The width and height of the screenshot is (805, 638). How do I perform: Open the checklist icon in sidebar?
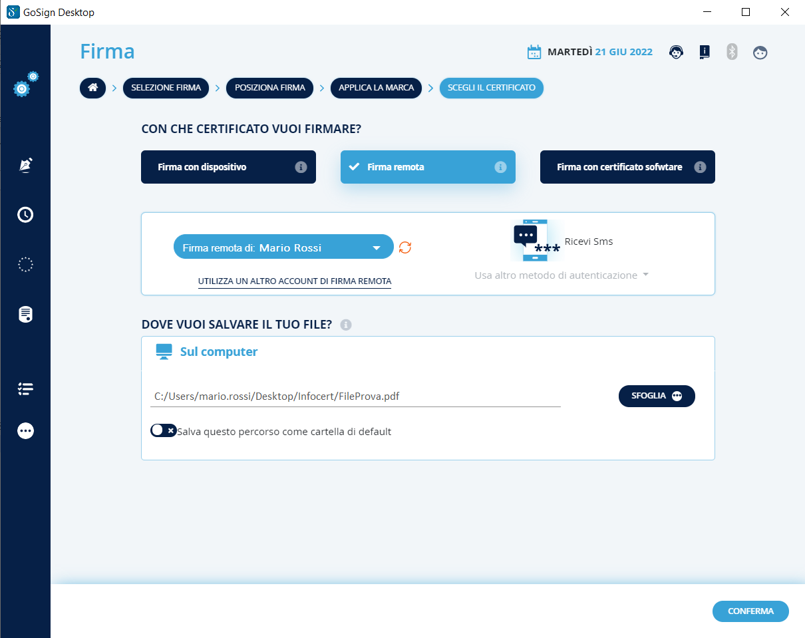click(25, 389)
